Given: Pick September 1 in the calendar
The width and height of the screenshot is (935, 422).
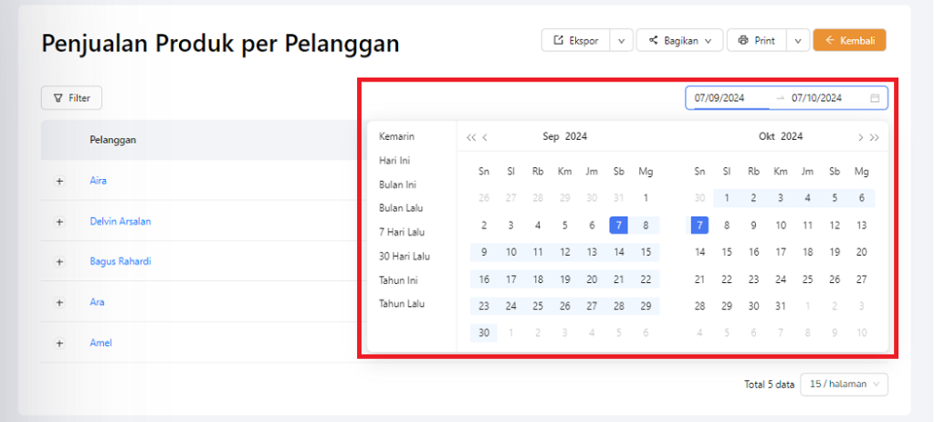Looking at the screenshot, I should [646, 198].
